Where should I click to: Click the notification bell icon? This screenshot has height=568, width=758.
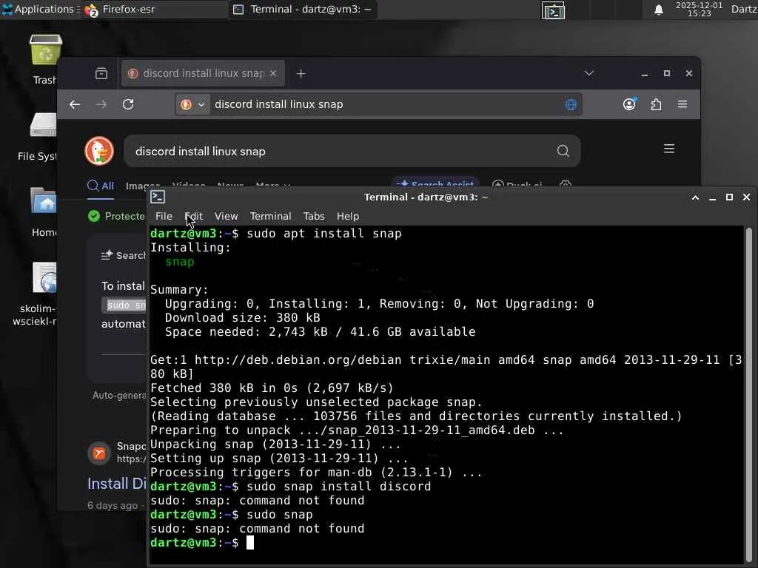click(x=658, y=10)
